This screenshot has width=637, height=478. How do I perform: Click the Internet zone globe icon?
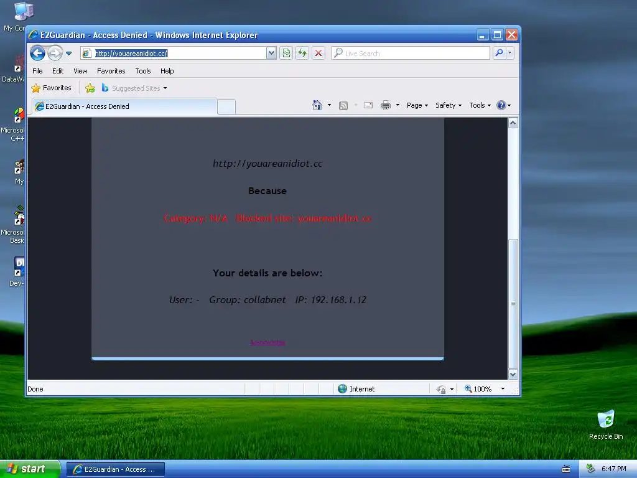point(343,389)
